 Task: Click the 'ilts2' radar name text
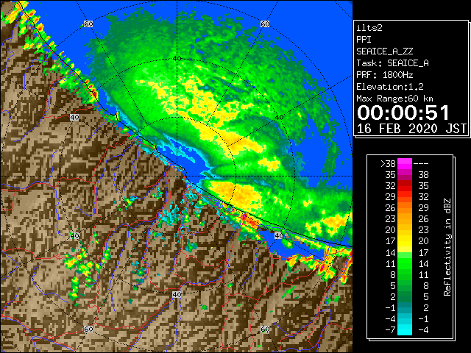369,28
